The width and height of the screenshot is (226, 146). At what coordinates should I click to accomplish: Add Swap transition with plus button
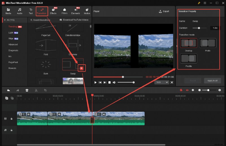click(81, 68)
